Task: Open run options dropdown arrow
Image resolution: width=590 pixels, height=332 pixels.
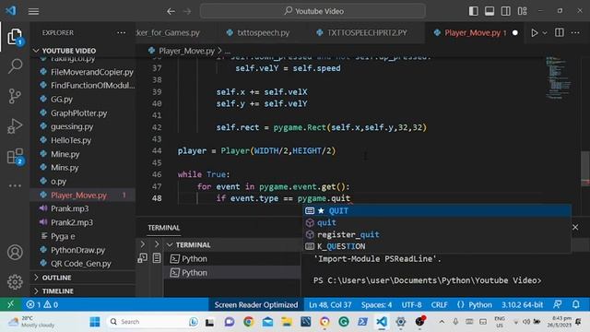Action: tap(545, 33)
